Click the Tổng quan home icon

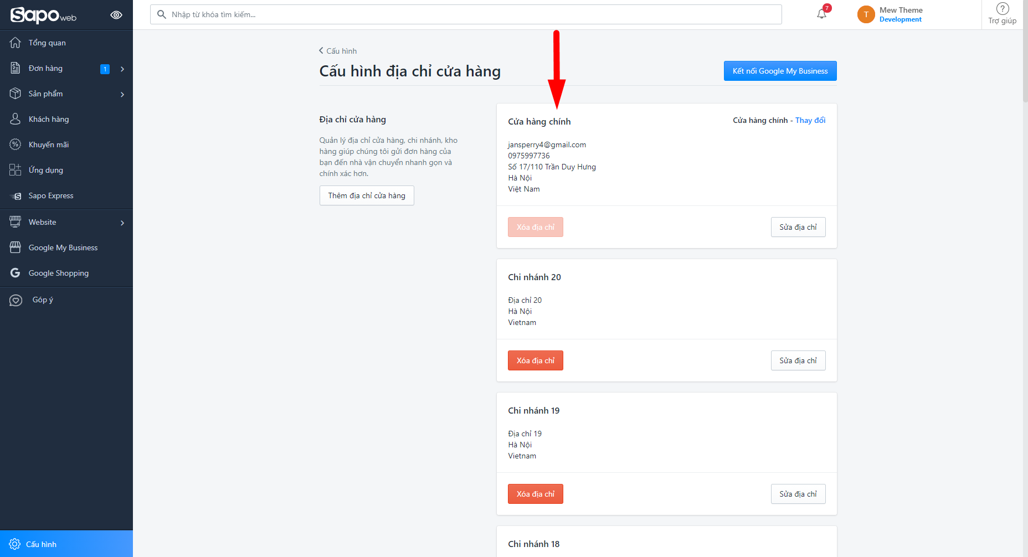click(16, 43)
